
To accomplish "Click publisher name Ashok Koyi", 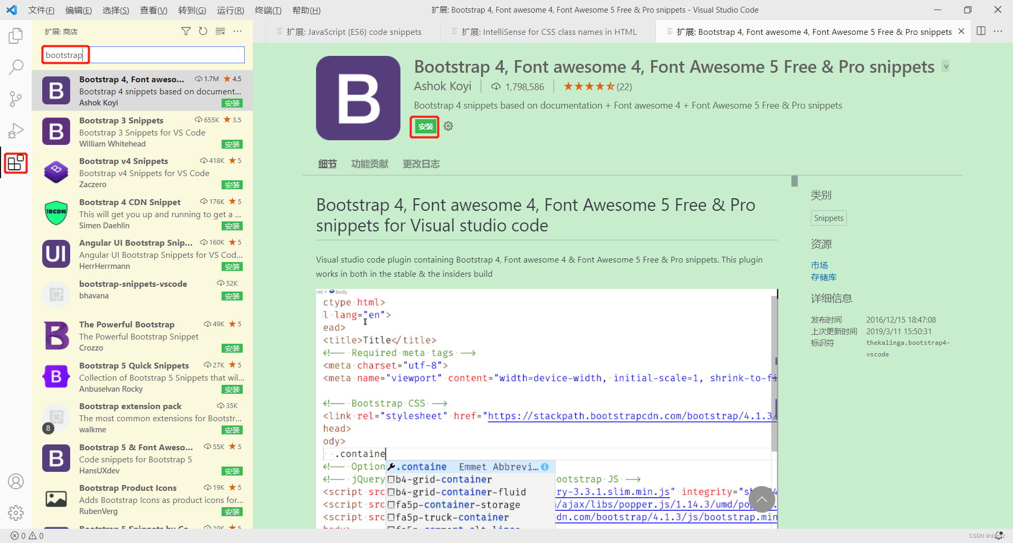I will tap(442, 86).
